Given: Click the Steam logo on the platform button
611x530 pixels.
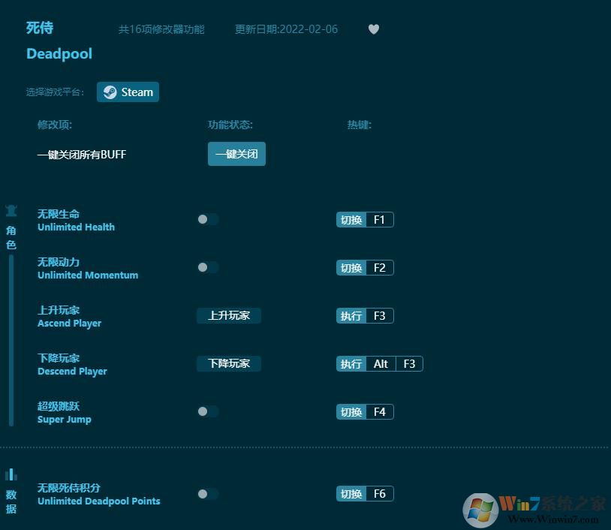Looking at the screenshot, I should click(x=110, y=92).
